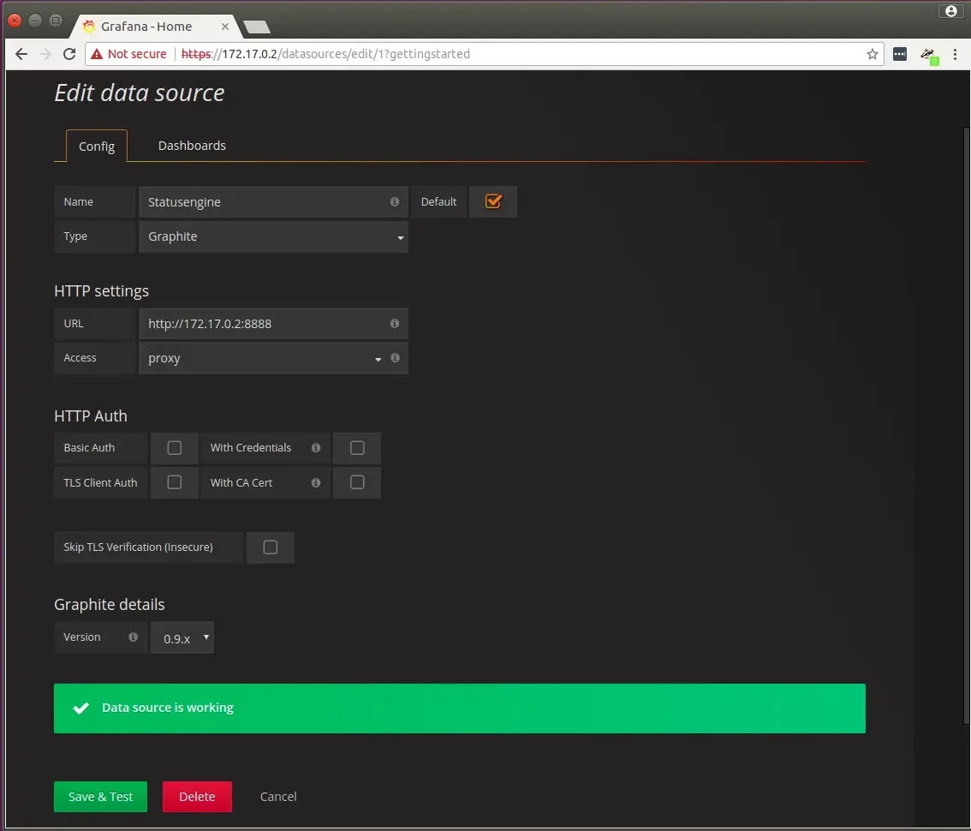Close the Grafana - Home tab
Viewport: 971px width, 831px height.
pyautogui.click(x=225, y=27)
